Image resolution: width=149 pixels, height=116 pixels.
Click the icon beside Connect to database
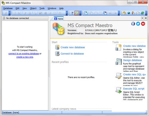[x=57, y=54]
